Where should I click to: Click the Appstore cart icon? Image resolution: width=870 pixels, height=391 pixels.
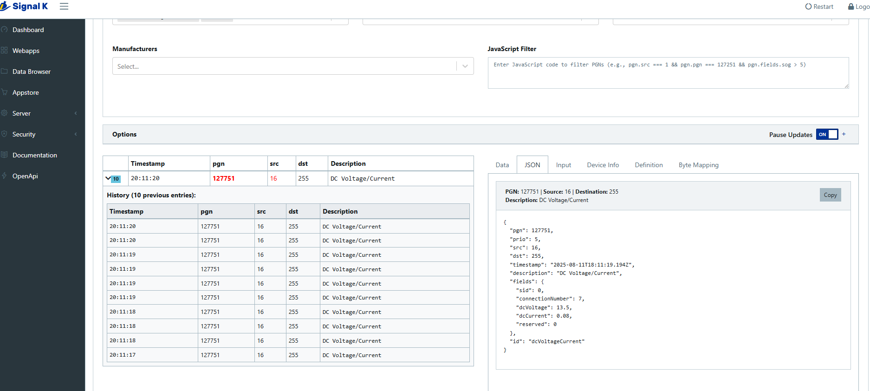4,92
